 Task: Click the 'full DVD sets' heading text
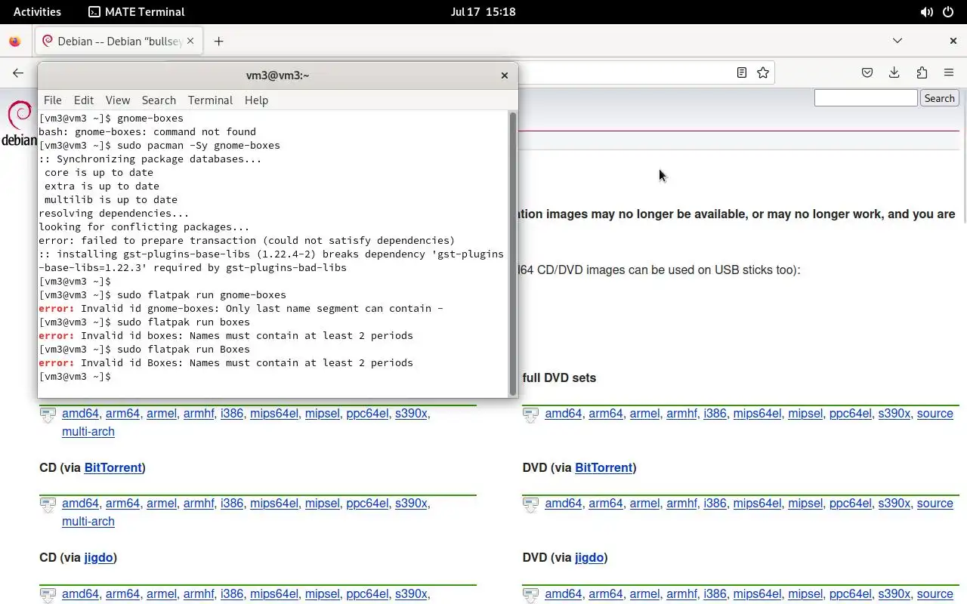(x=559, y=377)
